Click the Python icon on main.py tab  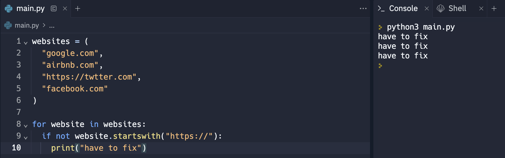9,8
